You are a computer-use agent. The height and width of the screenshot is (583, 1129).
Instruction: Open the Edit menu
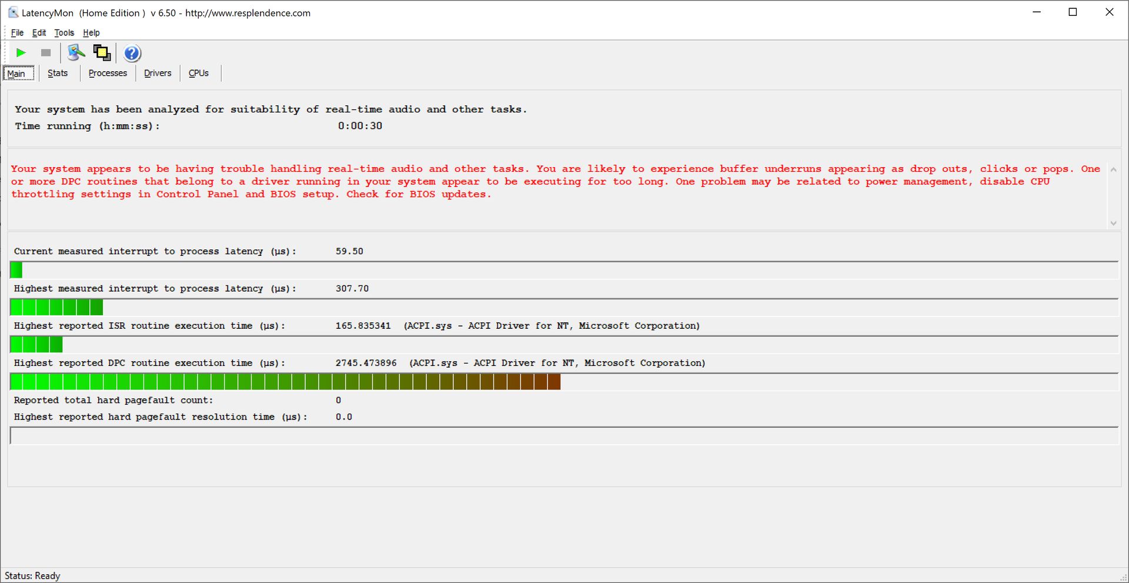pos(39,33)
